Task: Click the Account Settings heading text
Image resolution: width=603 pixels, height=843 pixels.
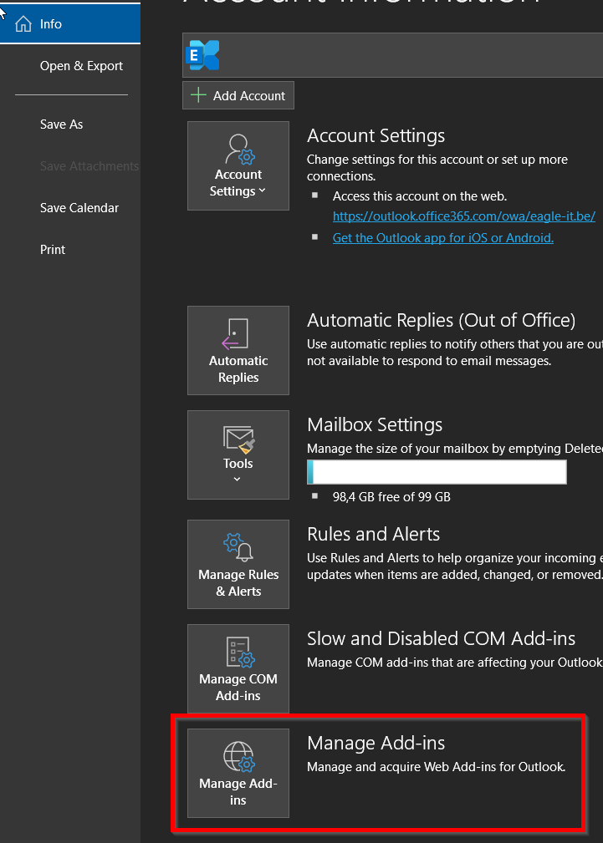Action: [376, 135]
